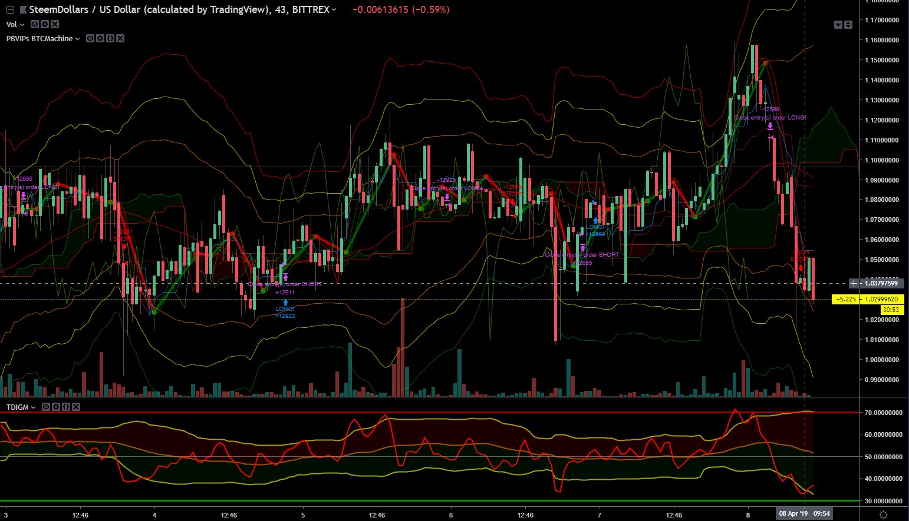Click the 70.00000000 TDIGM axis label
Image resolution: width=909 pixels, height=521 pixels.
(x=882, y=413)
